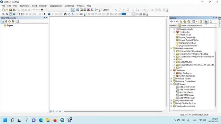
Task: Open the Editor dropdown menu
Action: pos(106,10)
